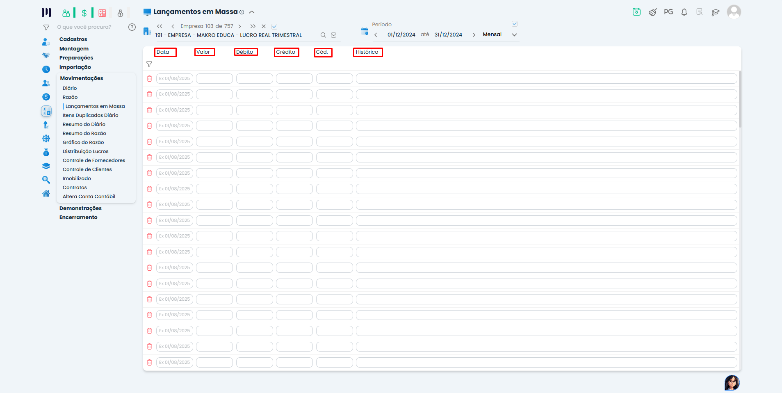Advance to the next period
The image size is (782, 393).
pos(474,35)
